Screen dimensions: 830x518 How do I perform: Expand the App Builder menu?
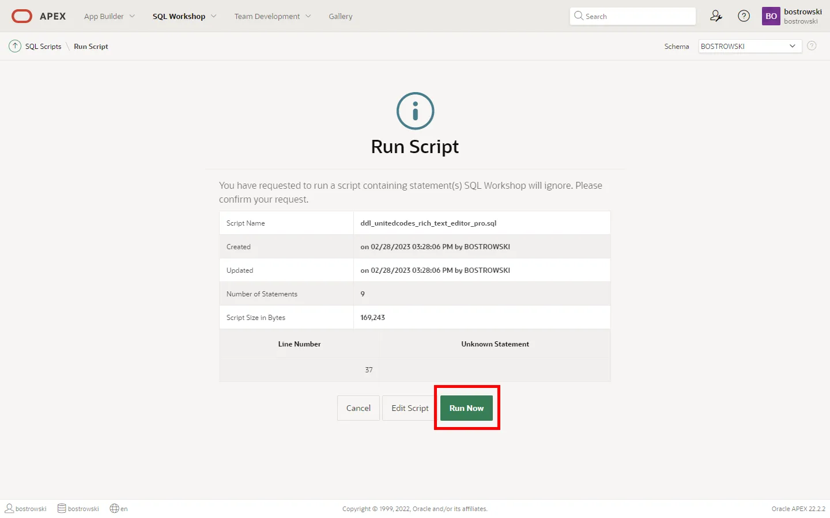(109, 16)
